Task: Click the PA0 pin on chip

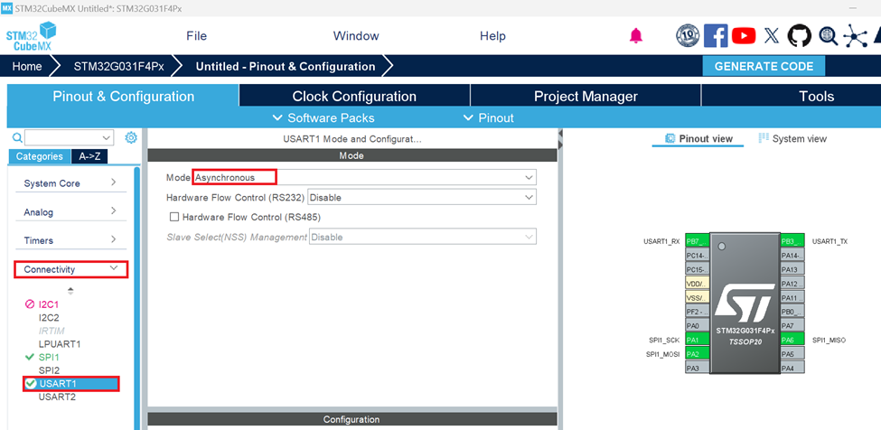Action: click(x=698, y=325)
